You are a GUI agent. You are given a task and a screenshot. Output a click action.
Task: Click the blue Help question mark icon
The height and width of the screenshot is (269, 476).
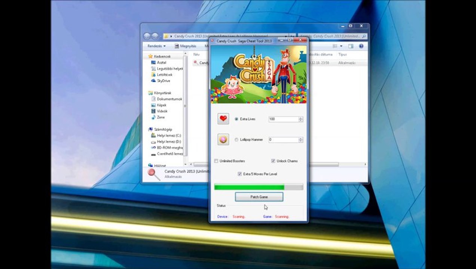[361, 46]
